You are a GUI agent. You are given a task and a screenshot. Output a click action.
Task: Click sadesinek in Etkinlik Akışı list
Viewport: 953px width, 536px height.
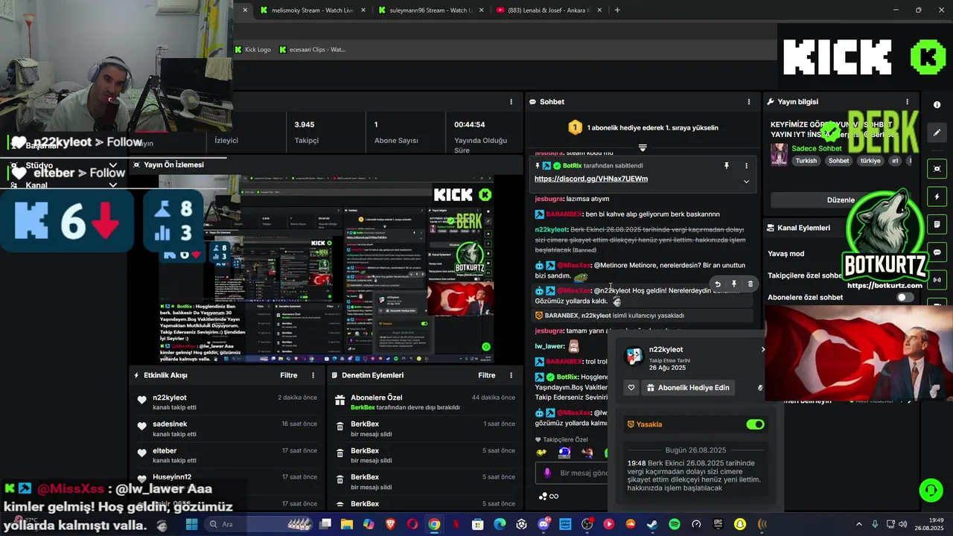click(170, 424)
